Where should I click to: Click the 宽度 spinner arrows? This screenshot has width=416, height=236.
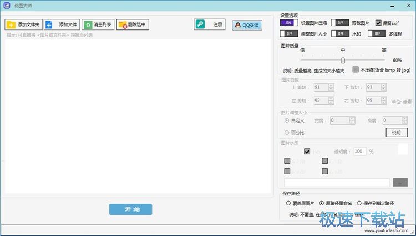point(352,120)
